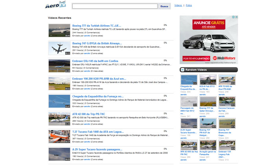Click the AeroTV logo

coord(55,5)
